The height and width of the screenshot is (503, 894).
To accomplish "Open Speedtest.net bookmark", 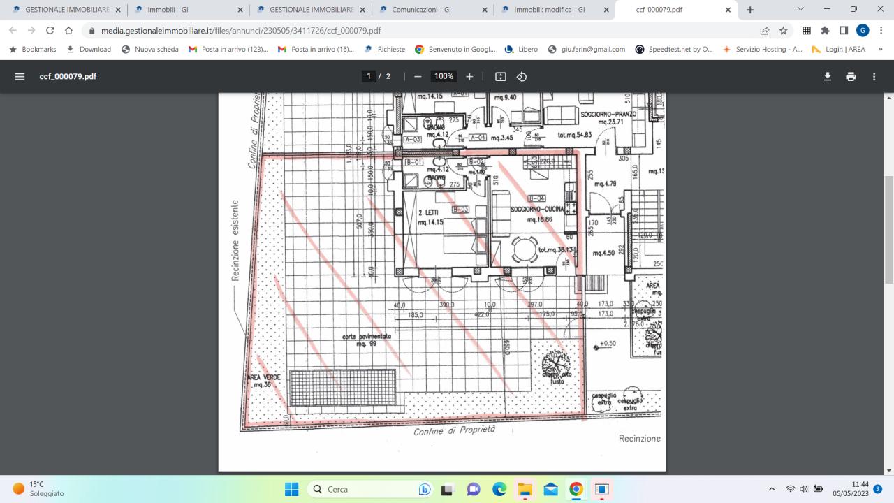I will click(x=674, y=49).
